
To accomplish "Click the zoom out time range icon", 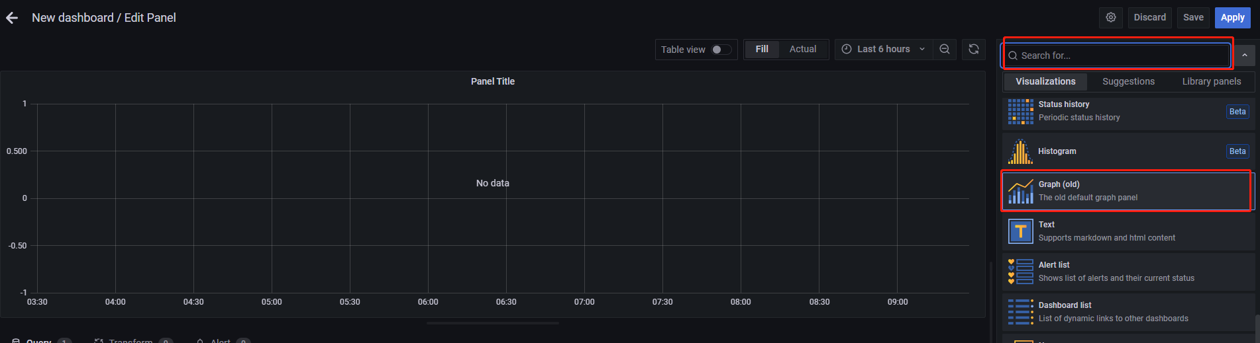I will [x=945, y=49].
